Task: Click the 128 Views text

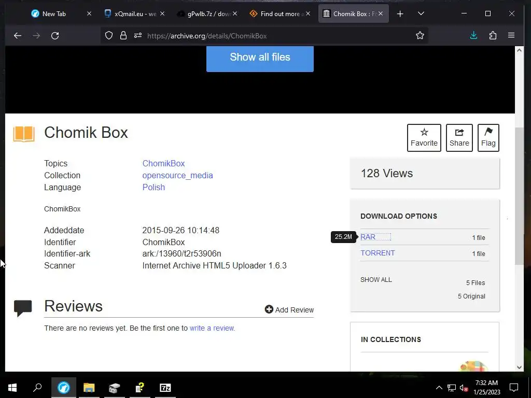Action: point(387,173)
